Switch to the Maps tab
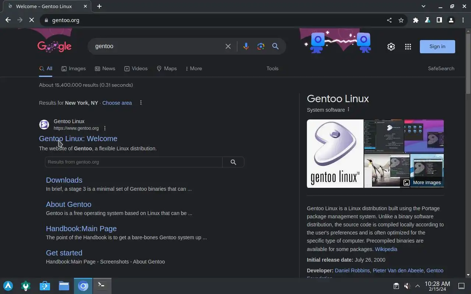 [x=167, y=69]
